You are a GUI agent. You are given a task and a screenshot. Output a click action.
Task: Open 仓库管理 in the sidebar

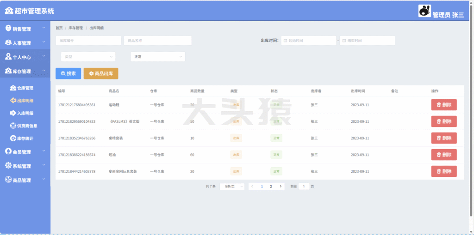pyautogui.click(x=25, y=88)
